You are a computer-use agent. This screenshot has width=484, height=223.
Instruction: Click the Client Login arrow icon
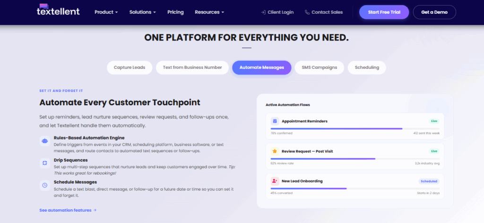click(x=263, y=12)
